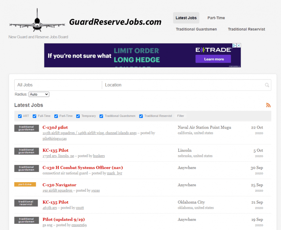Click the search magnifier icon
Viewport: 281px width, 230px height.
pyautogui.click(x=267, y=85)
